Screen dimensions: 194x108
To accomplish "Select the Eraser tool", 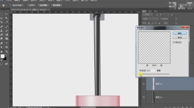I will pos(2,35).
